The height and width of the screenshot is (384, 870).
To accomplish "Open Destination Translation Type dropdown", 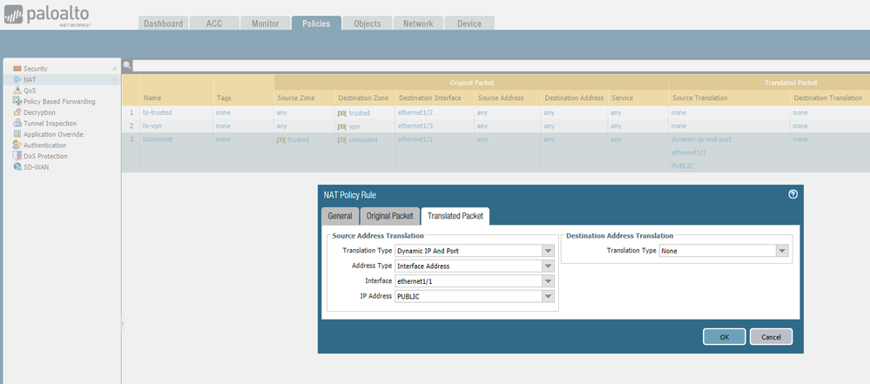I will click(x=782, y=251).
